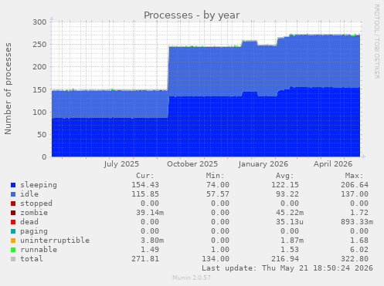384x286 pixels.
Task: Click the dead legend color swatch
Action: [x=13, y=222]
